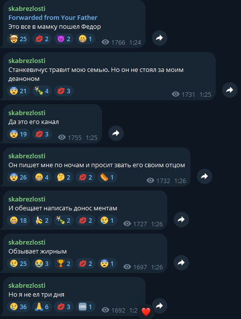This screenshot has height=319, width=241.
Task: Forward the 'Но я не ел три дня' message
Action: (x=159, y=306)
